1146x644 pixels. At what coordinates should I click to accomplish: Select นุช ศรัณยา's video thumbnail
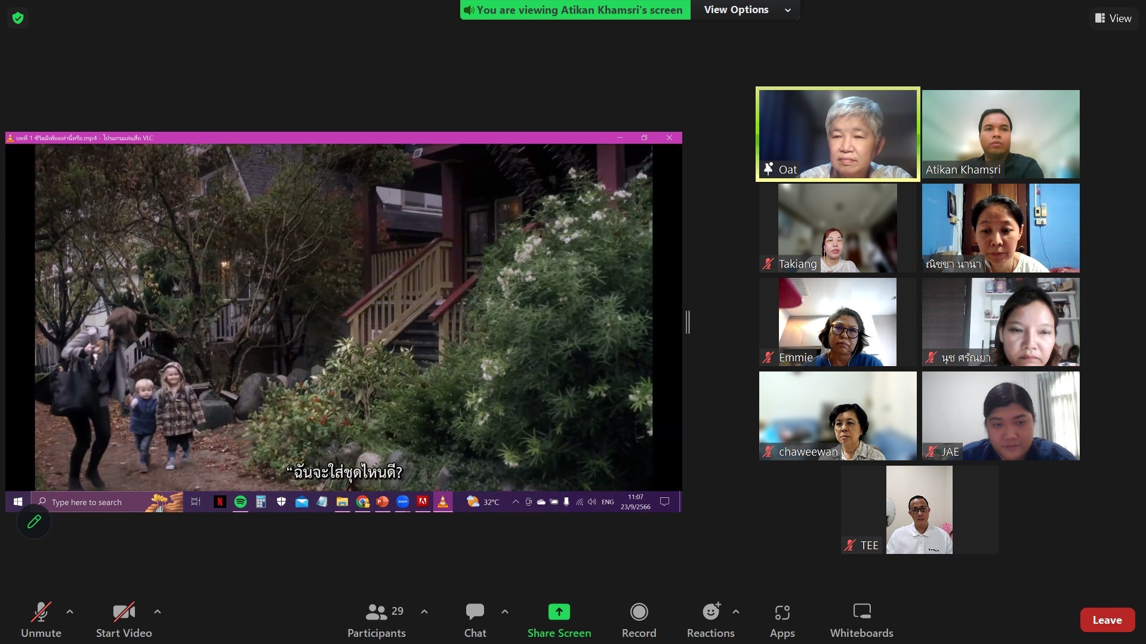(1001, 322)
